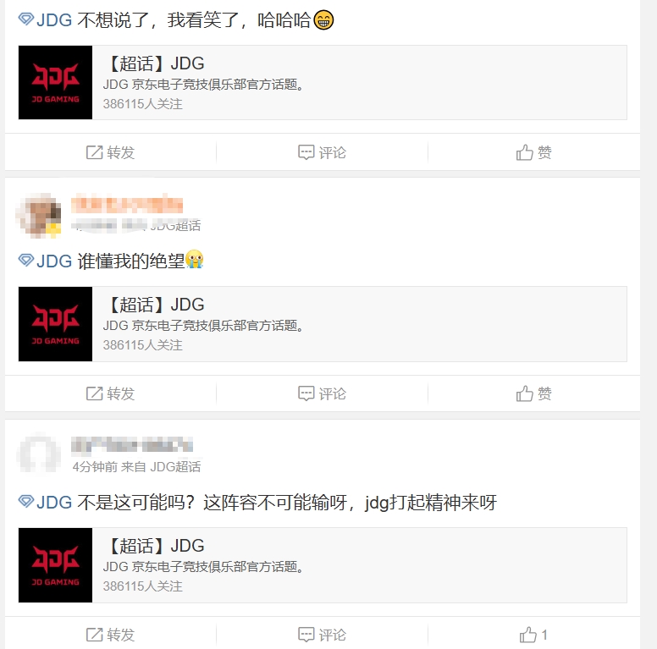
Task: Open the orange username of second post
Action: 127,205
